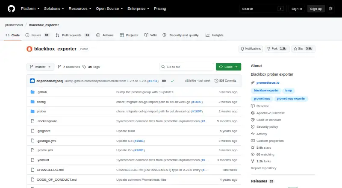Click the Go to file field

coord(187,67)
